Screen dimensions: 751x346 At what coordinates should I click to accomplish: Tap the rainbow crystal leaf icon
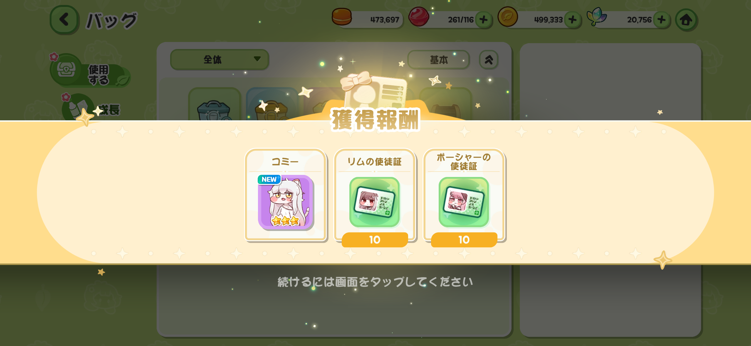[596, 17]
